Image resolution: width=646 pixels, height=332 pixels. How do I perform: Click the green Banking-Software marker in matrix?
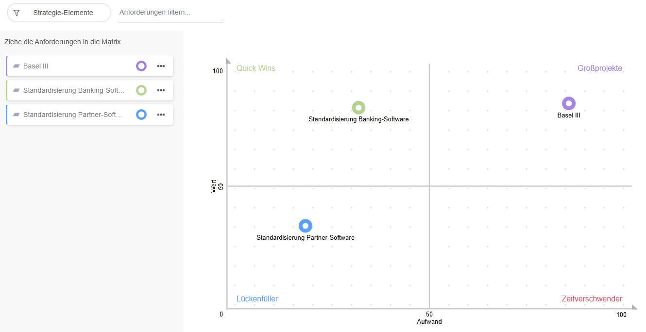click(358, 108)
